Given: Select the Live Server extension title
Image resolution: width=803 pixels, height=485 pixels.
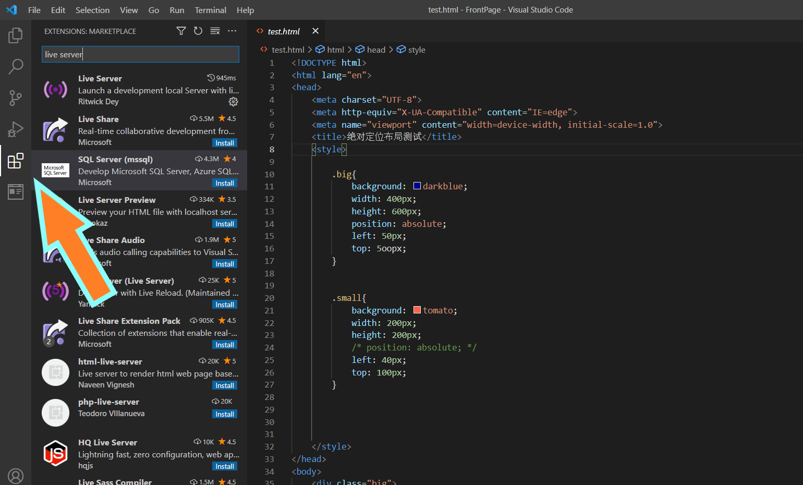Looking at the screenshot, I should click(100, 78).
